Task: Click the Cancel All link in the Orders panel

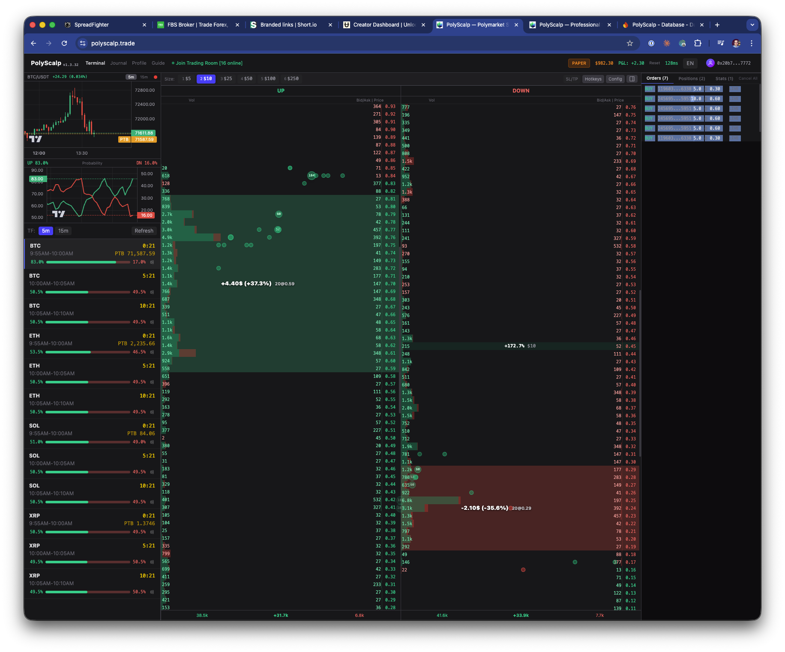Action: coord(748,78)
